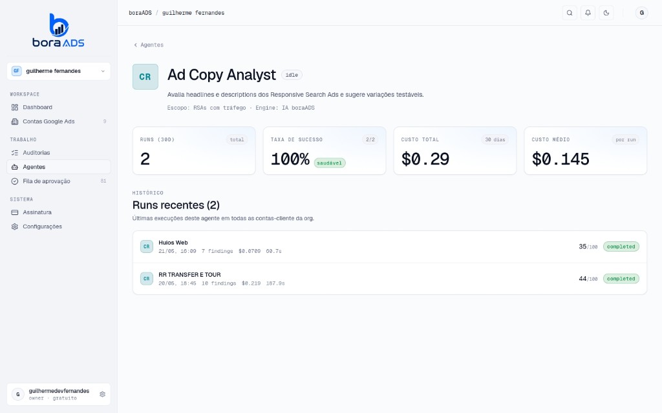Click the 187.9s duration

pos(275,283)
